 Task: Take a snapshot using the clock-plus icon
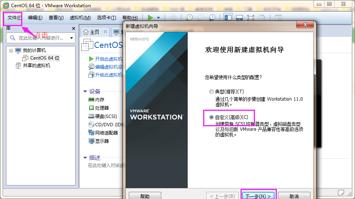[189, 17]
